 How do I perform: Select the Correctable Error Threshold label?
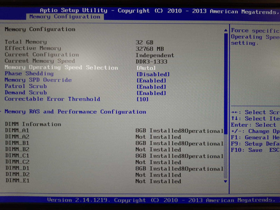pyautogui.click(x=52, y=99)
